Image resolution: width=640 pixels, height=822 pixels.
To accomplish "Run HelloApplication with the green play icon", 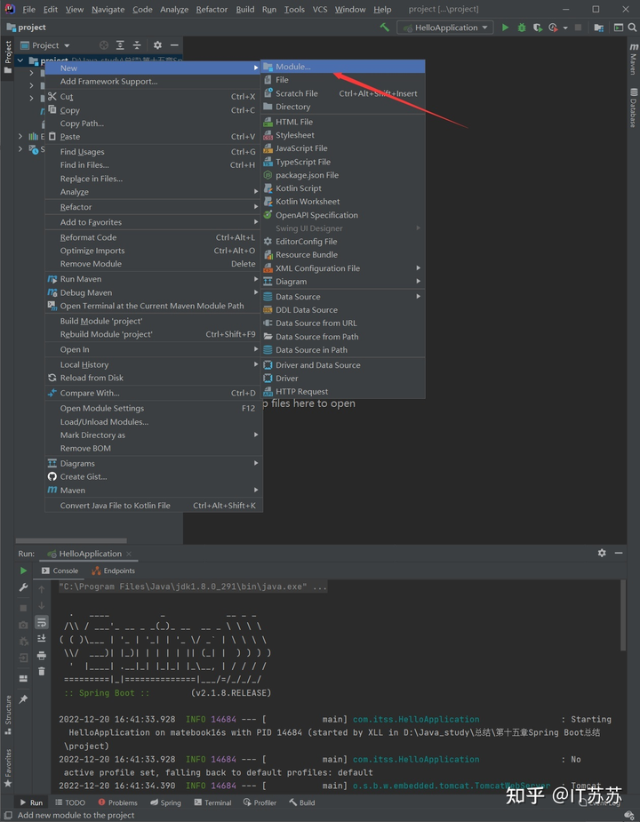I will pyautogui.click(x=505, y=28).
